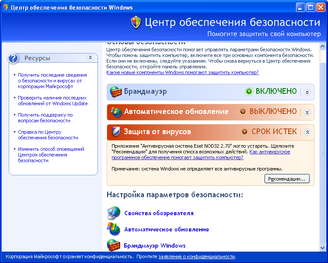
Task: Click the shield icon in Защита от вирусов header
Action: pos(116,131)
